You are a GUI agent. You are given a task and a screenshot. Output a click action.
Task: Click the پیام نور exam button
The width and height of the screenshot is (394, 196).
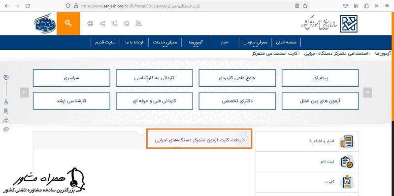[x=320, y=78]
